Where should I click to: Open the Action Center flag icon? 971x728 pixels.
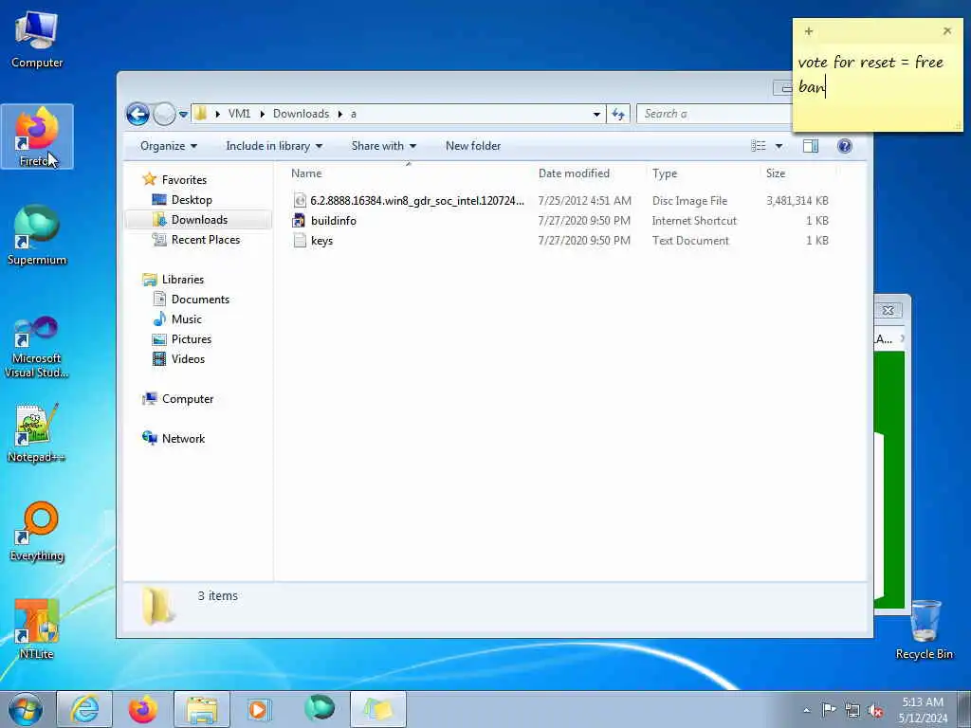829,709
